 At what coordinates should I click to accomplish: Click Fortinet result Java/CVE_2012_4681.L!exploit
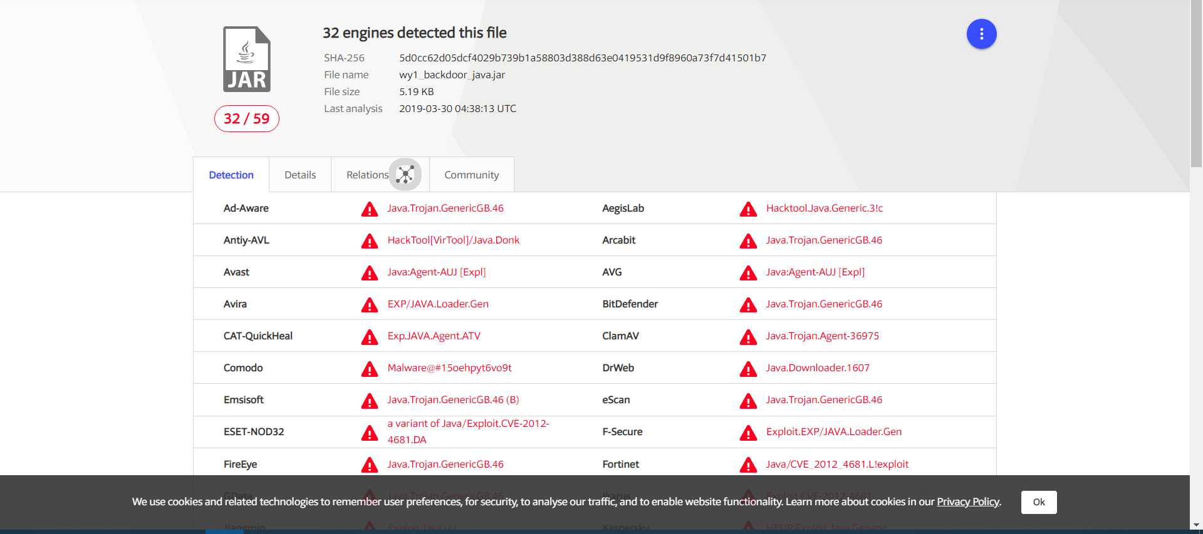tap(837, 464)
